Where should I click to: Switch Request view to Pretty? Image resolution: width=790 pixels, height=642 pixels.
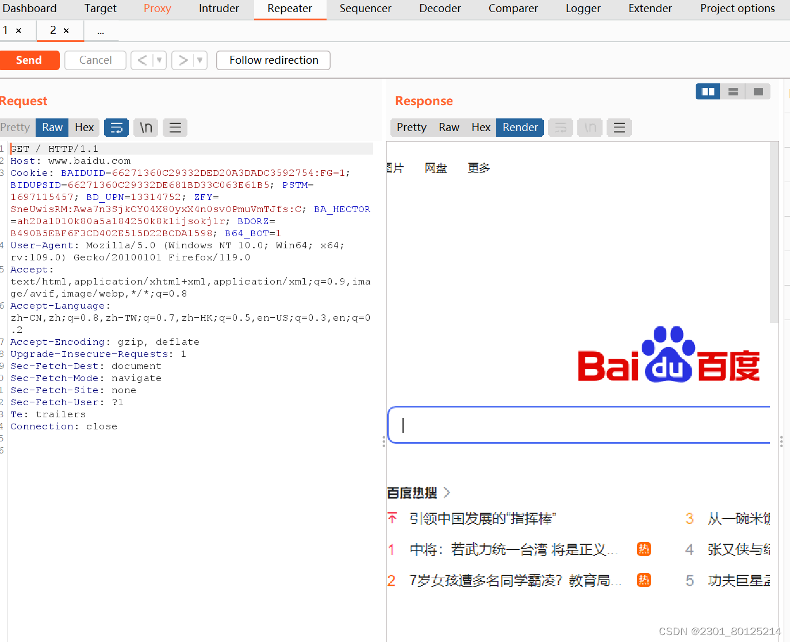[x=15, y=127]
